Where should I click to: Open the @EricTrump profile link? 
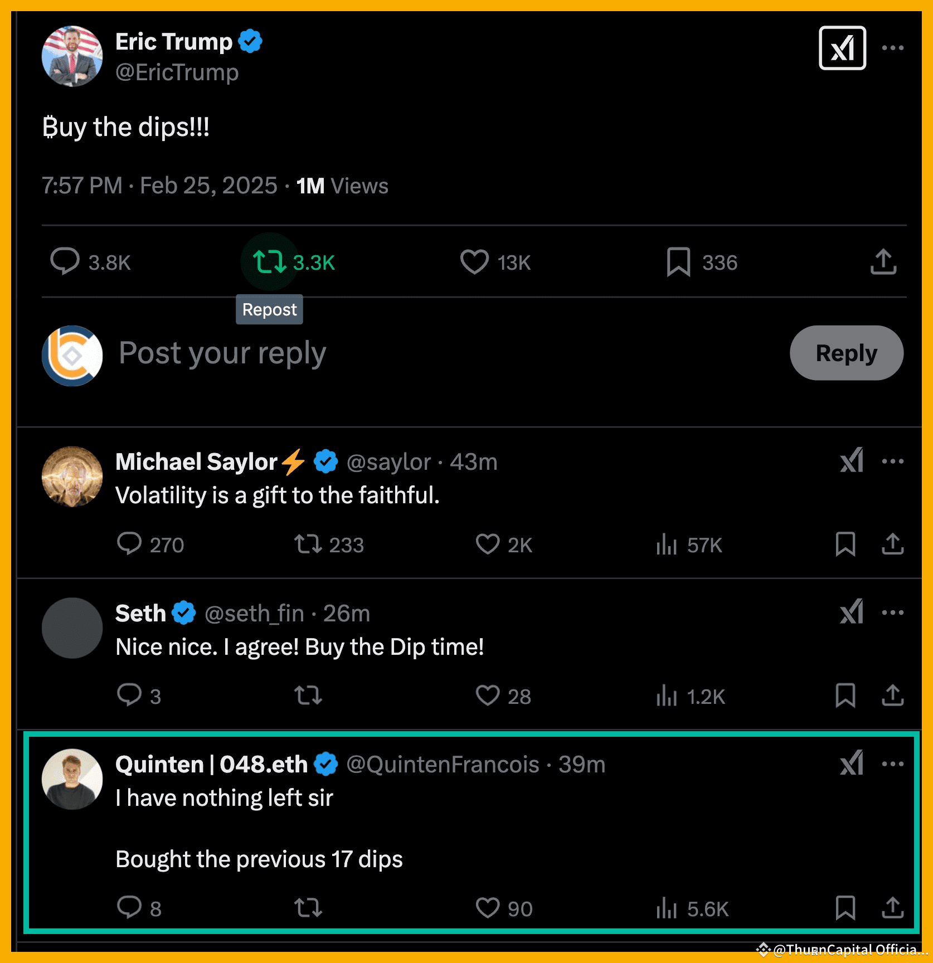177,72
